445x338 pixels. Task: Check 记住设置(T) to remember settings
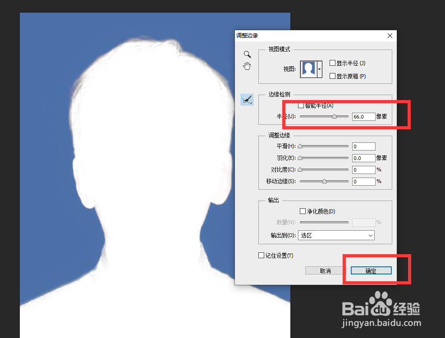tap(261, 255)
